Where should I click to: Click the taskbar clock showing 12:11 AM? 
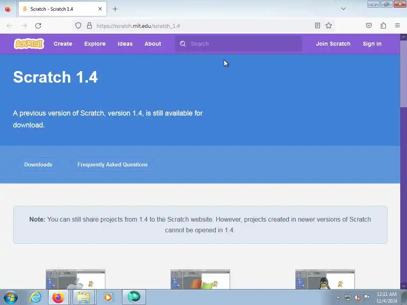386,297
